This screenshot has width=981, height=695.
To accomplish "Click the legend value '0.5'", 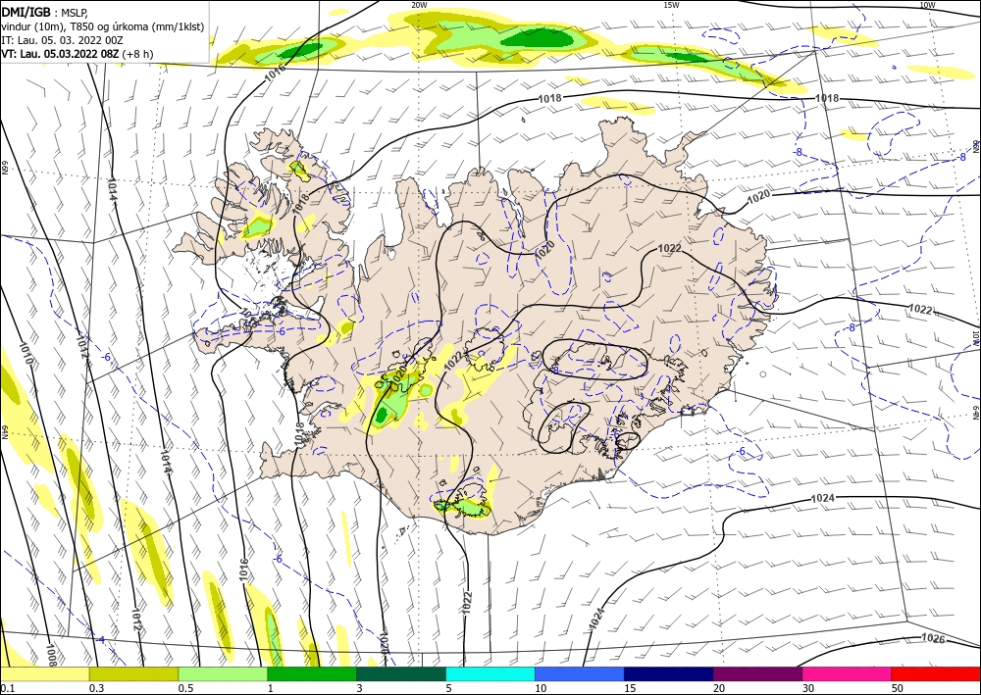I will point(185,688).
